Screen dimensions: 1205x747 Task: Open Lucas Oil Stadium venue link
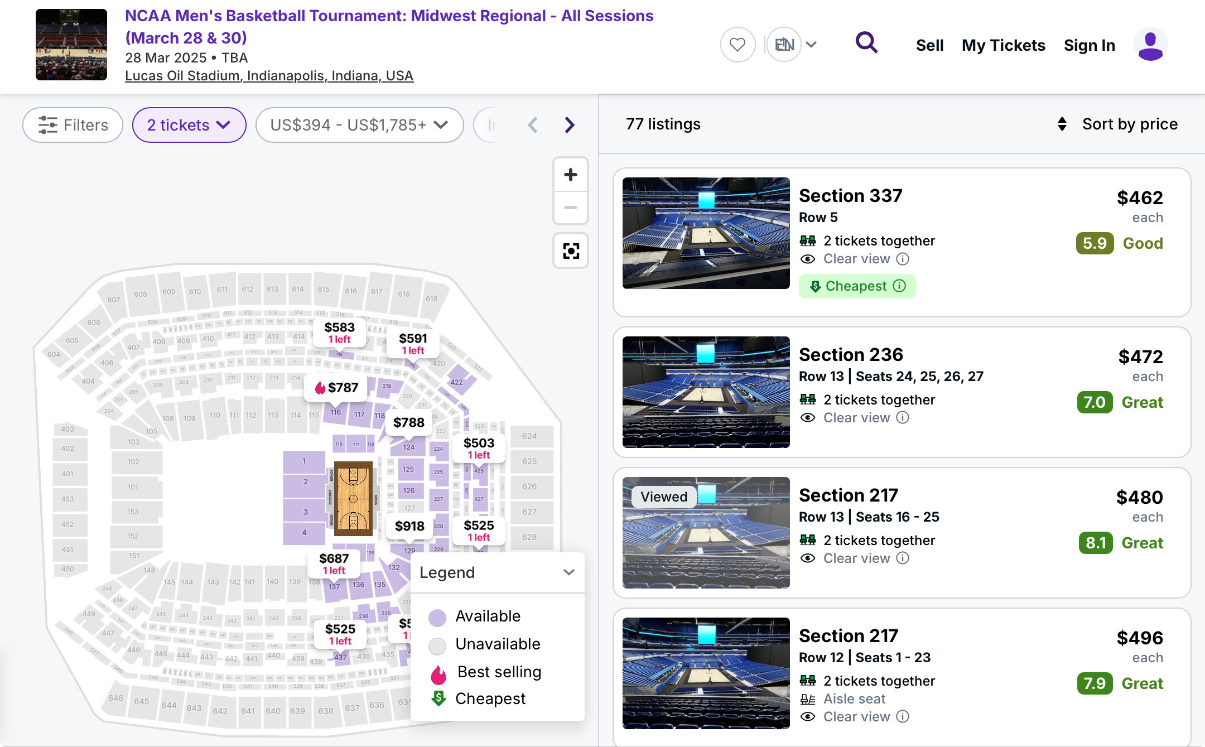coord(269,76)
